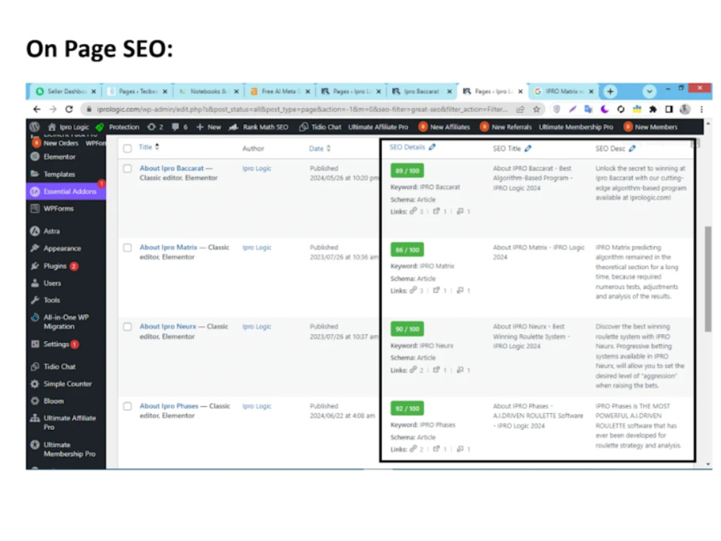Click the page vertical scrollbar thumb
The height and width of the screenshot is (541, 721).
pos(708,278)
